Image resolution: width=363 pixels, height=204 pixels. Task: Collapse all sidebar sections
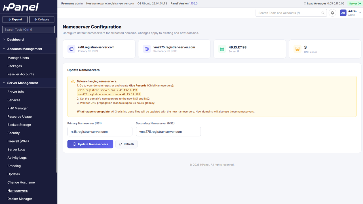click(42, 20)
